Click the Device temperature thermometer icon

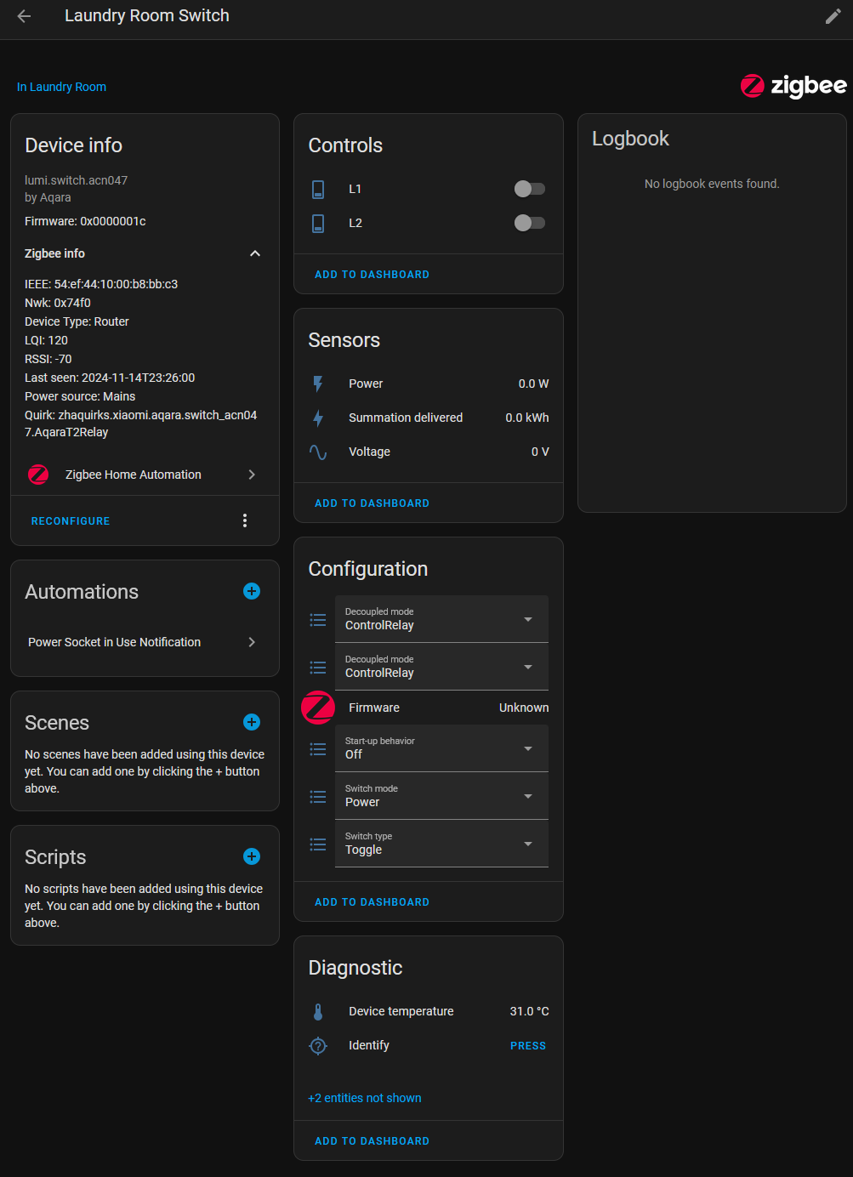318,1011
